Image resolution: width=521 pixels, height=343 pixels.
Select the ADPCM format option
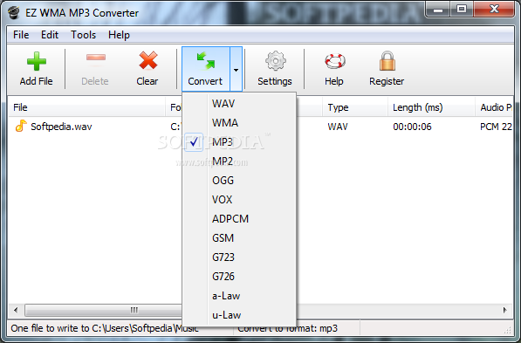239,219
